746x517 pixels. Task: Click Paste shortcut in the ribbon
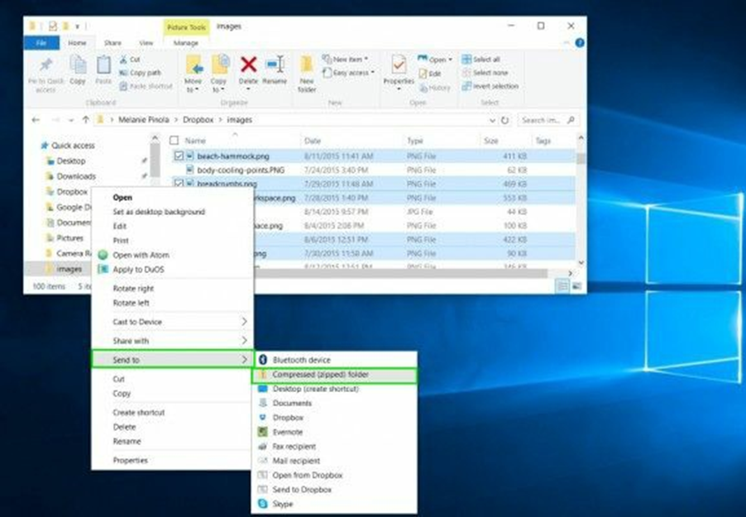click(x=146, y=86)
